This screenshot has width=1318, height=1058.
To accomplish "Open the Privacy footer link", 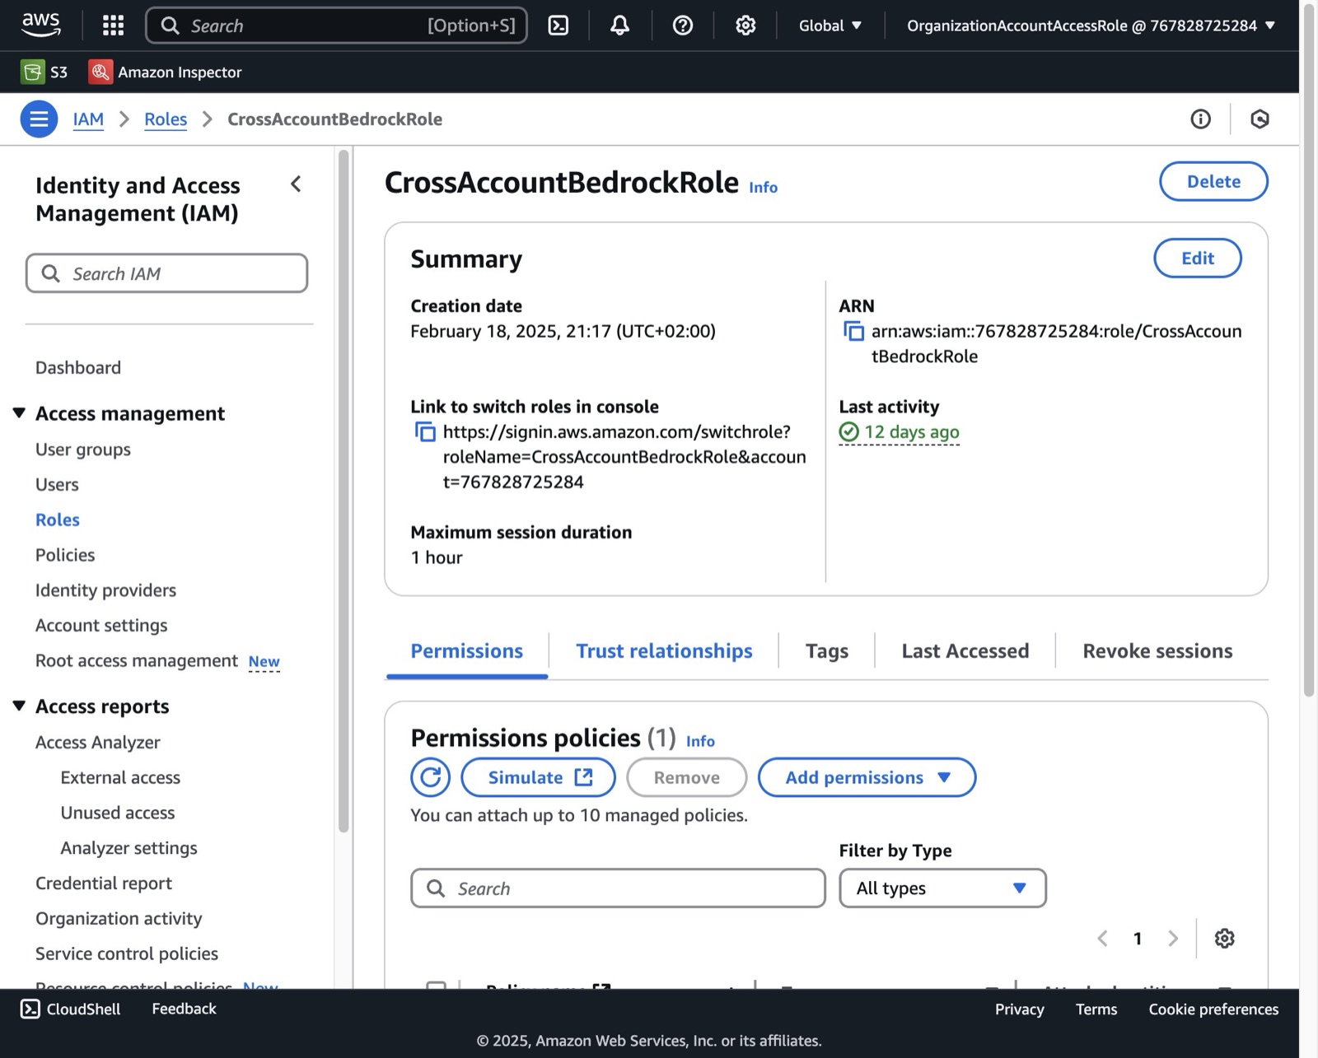I will [x=1019, y=1009].
